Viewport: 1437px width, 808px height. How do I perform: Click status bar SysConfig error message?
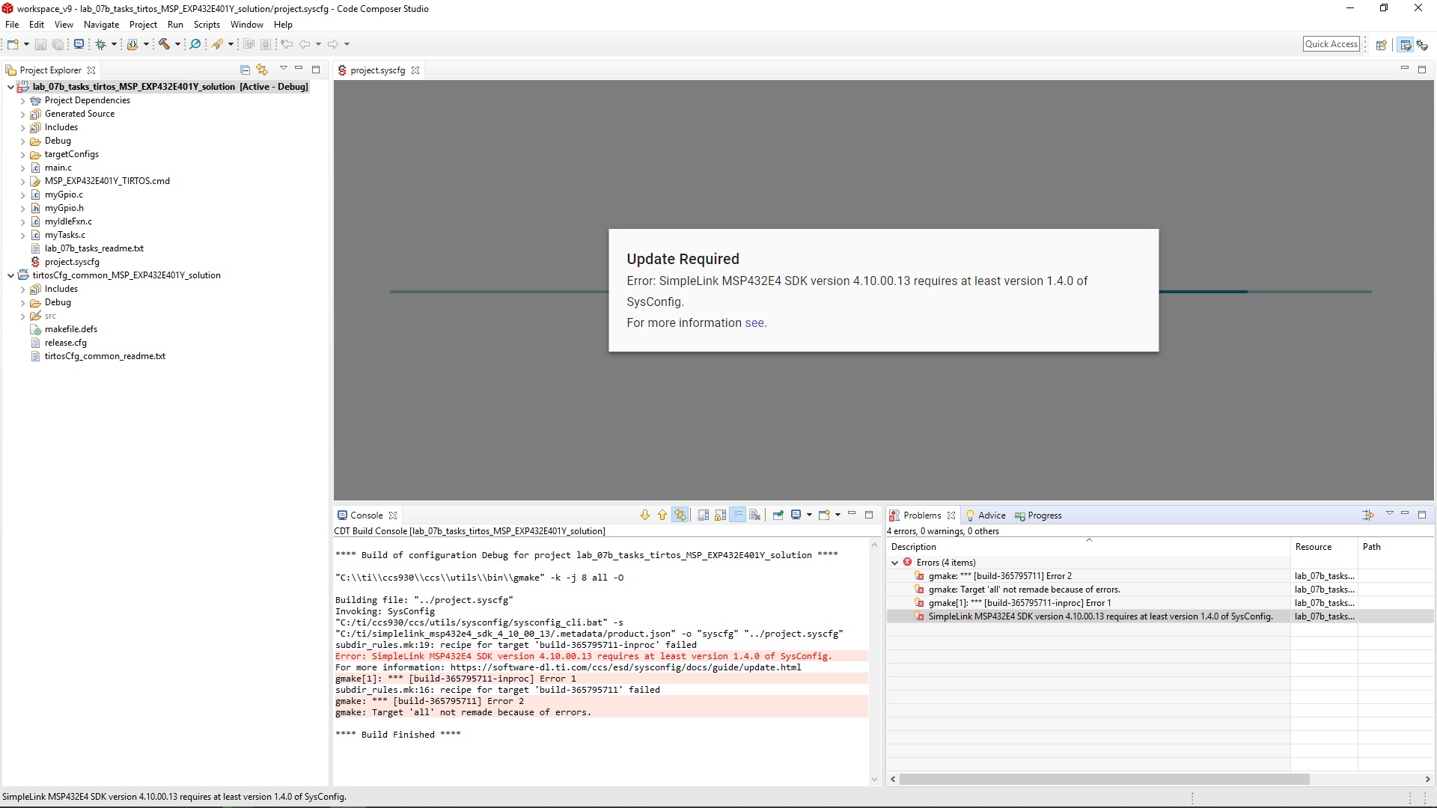pos(174,797)
